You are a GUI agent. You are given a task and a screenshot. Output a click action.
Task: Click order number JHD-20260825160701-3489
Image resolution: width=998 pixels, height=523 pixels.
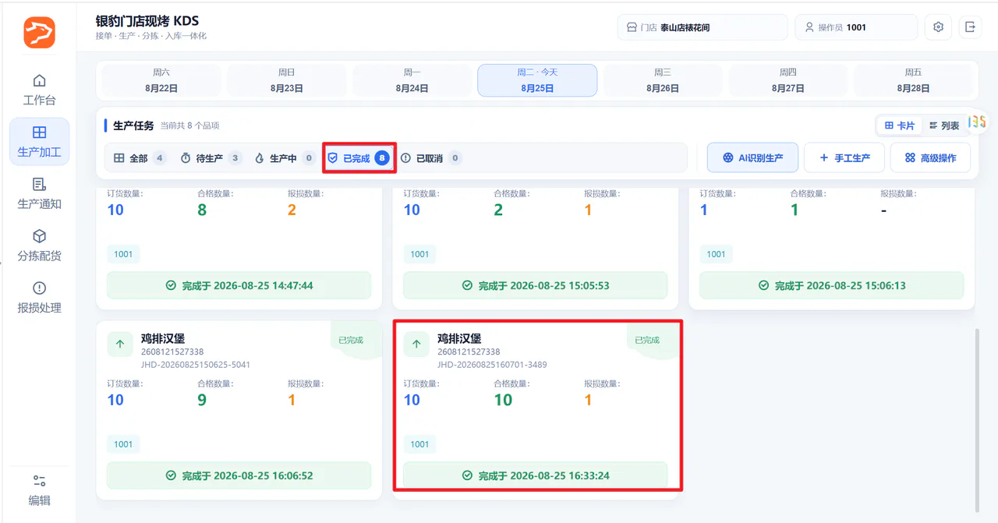[492, 364]
